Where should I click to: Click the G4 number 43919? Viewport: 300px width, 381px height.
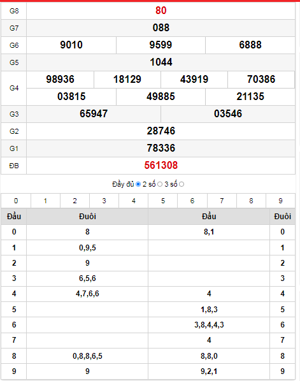pos(194,80)
